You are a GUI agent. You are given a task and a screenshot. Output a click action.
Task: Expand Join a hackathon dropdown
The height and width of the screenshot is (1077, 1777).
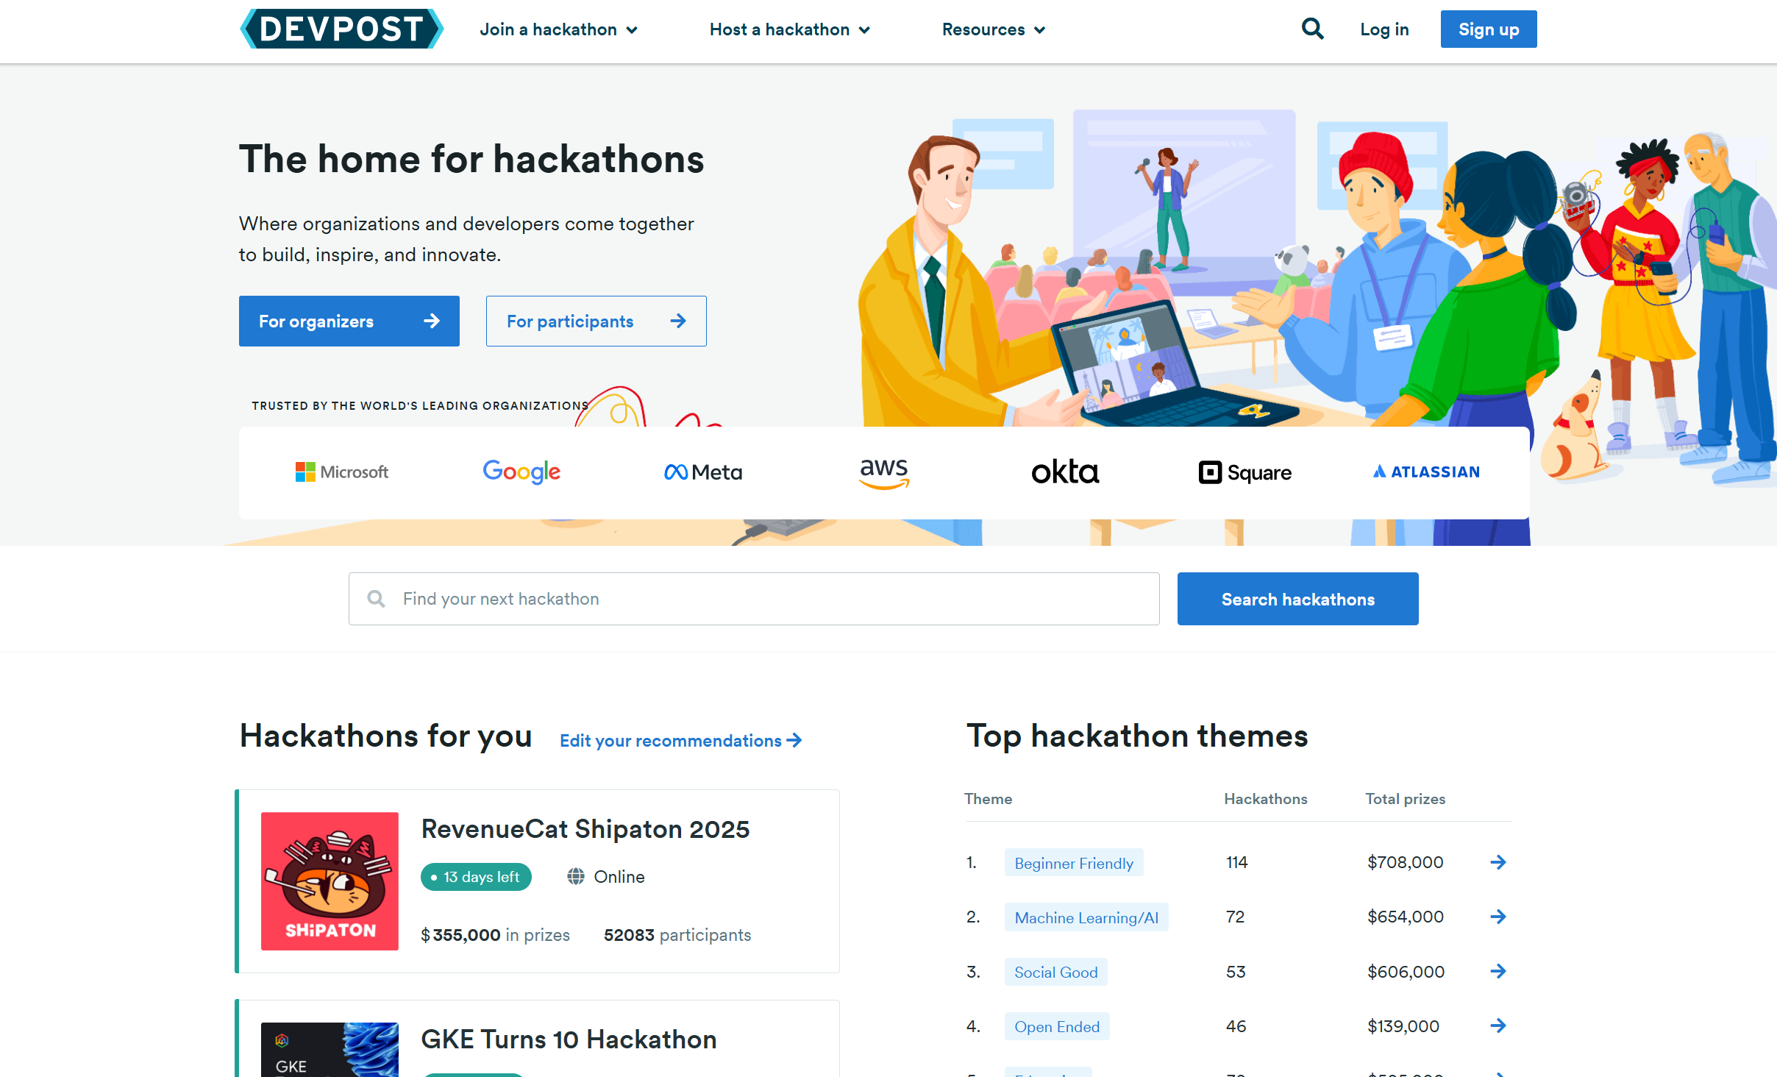pyautogui.click(x=559, y=29)
